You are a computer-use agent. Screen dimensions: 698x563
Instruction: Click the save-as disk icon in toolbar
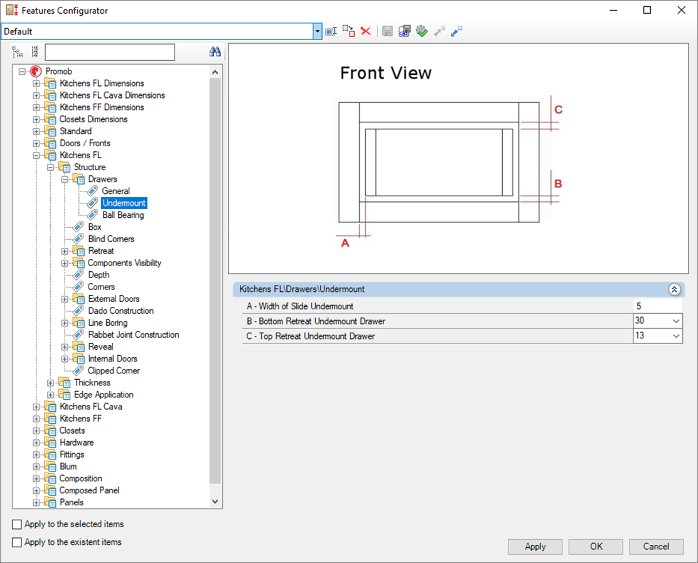pos(404,31)
